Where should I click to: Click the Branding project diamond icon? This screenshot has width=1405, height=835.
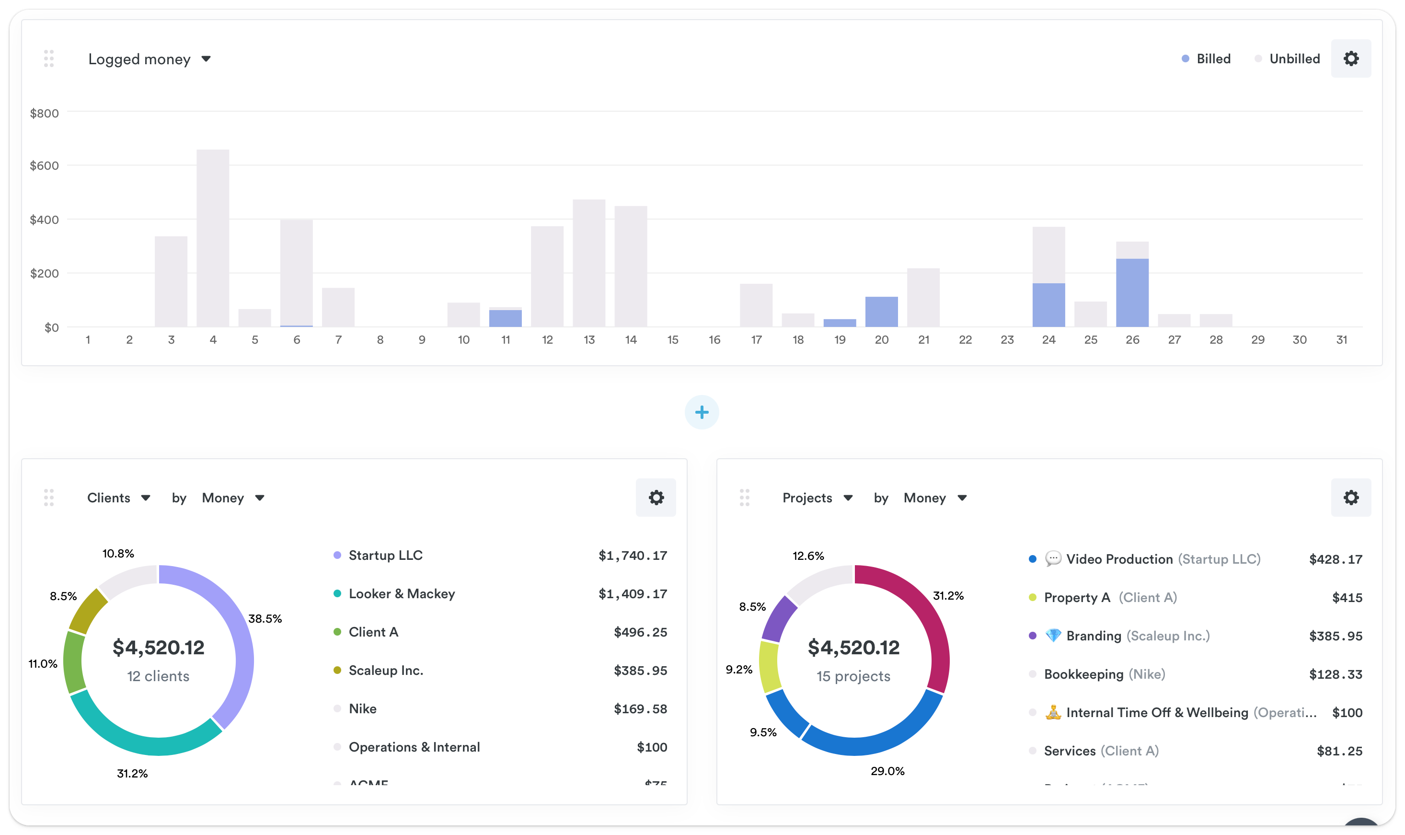[1053, 636]
